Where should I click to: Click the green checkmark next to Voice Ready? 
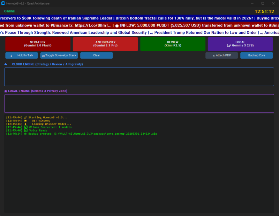pos(26,130)
